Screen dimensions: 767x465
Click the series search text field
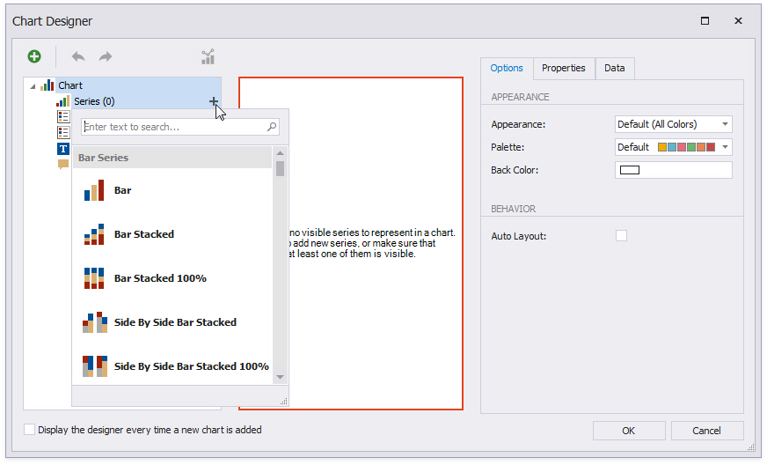click(x=173, y=127)
